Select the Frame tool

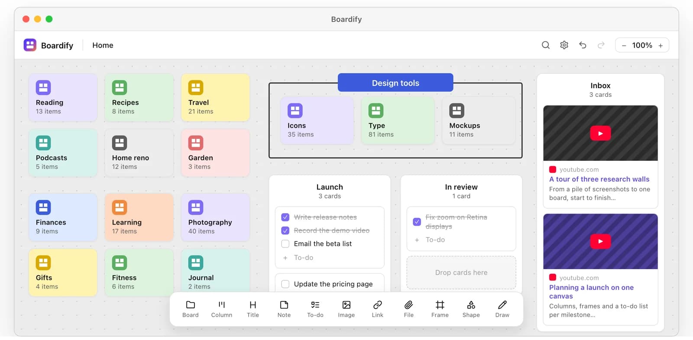[440, 309]
